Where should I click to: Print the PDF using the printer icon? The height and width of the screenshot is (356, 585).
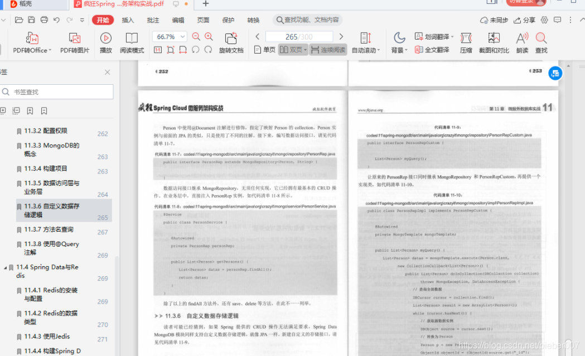click(44, 20)
